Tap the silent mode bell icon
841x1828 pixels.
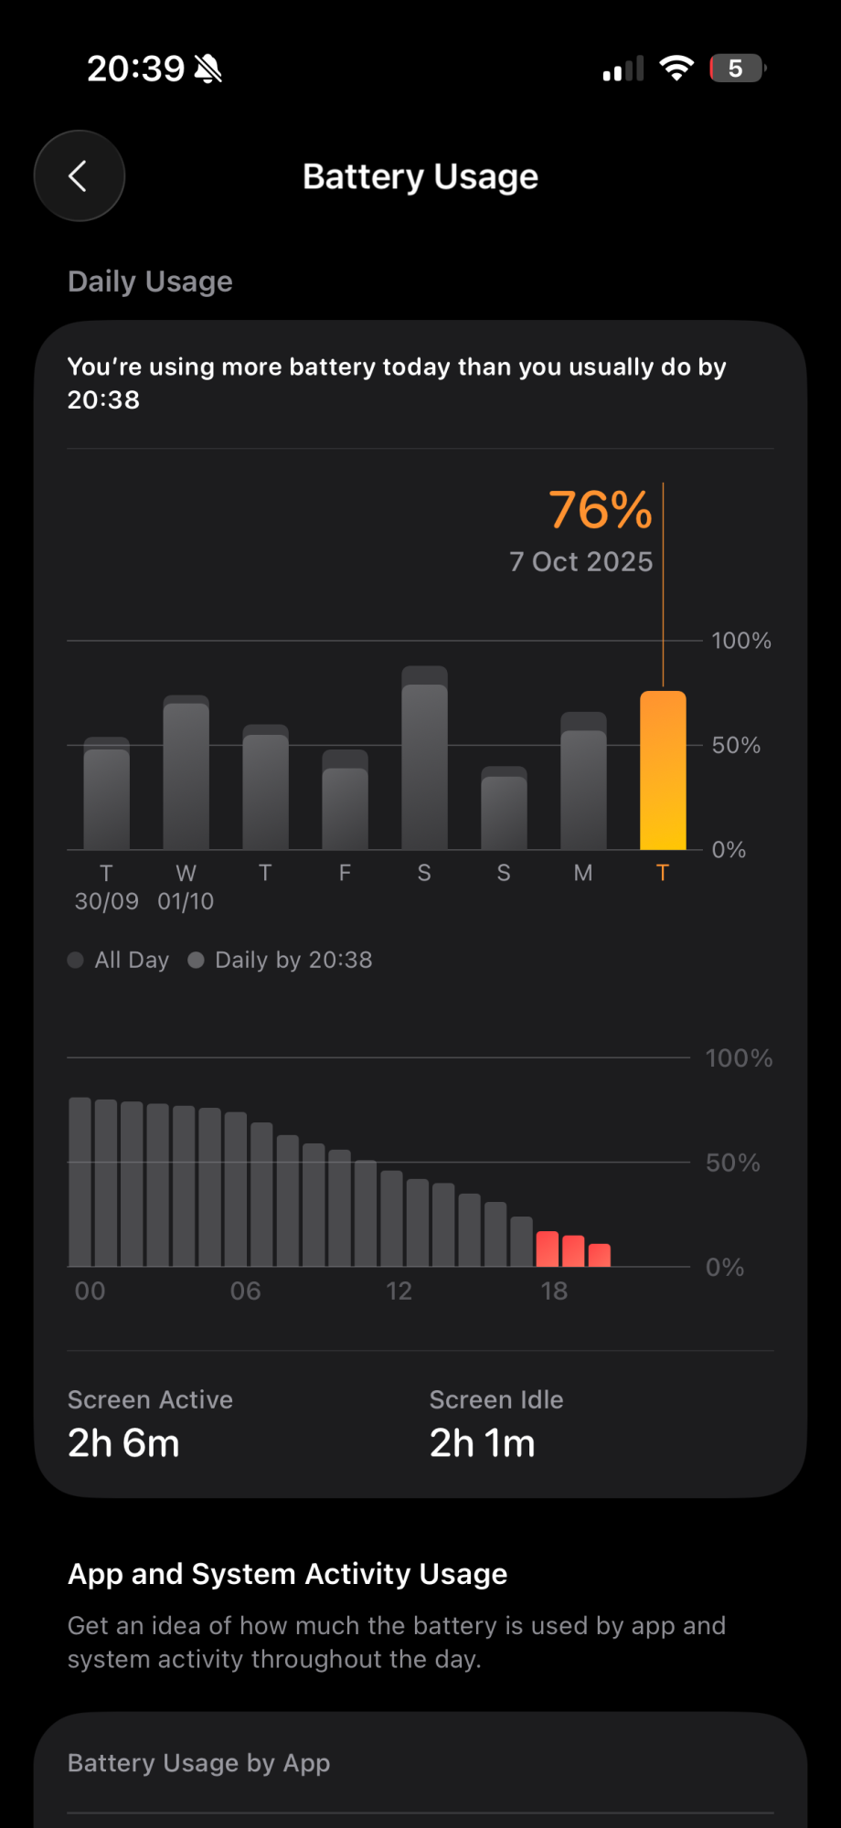(x=208, y=69)
